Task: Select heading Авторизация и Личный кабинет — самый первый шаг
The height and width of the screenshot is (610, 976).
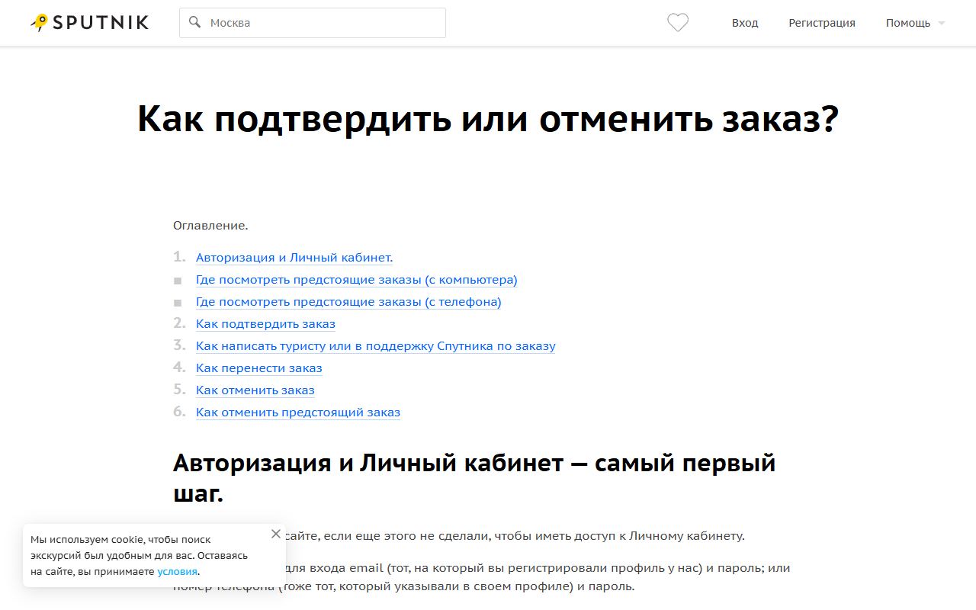Action: [474, 477]
